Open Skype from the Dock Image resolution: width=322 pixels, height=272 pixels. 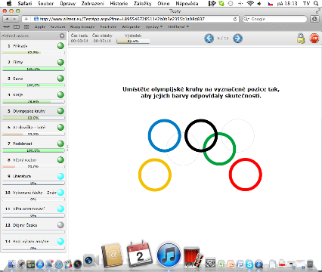[249, 264]
